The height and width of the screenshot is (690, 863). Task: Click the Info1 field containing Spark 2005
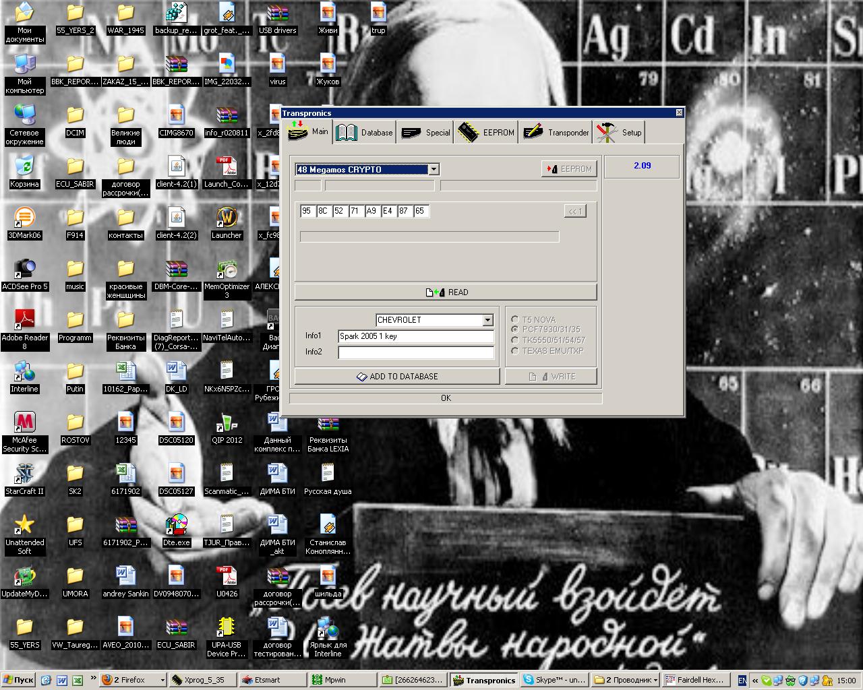click(x=416, y=336)
